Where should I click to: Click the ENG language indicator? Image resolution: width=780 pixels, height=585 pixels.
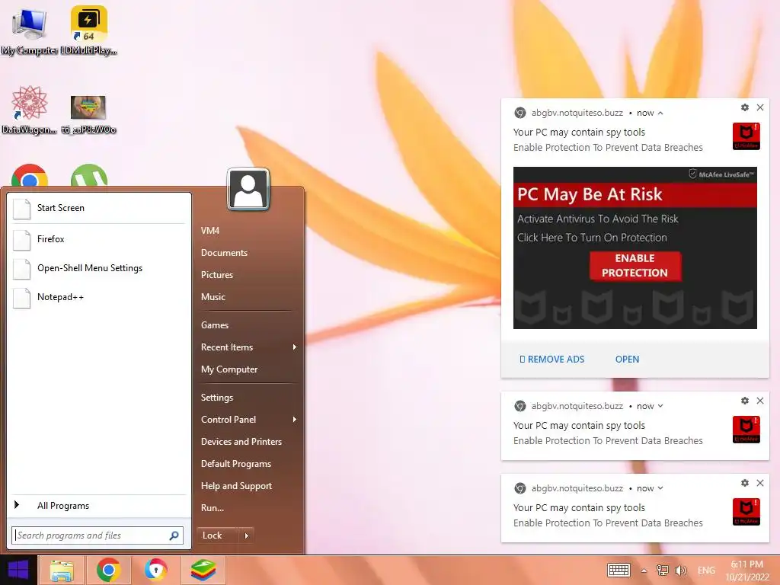tap(706, 570)
